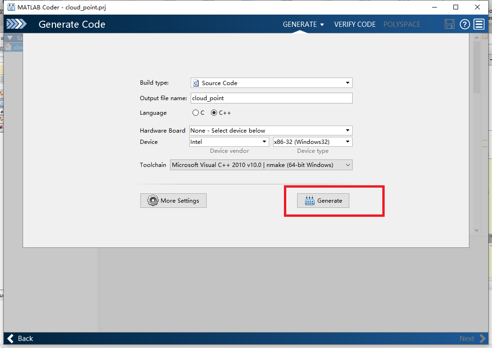Click the POLYSPACE tab
The image size is (492, 348).
pos(402,24)
